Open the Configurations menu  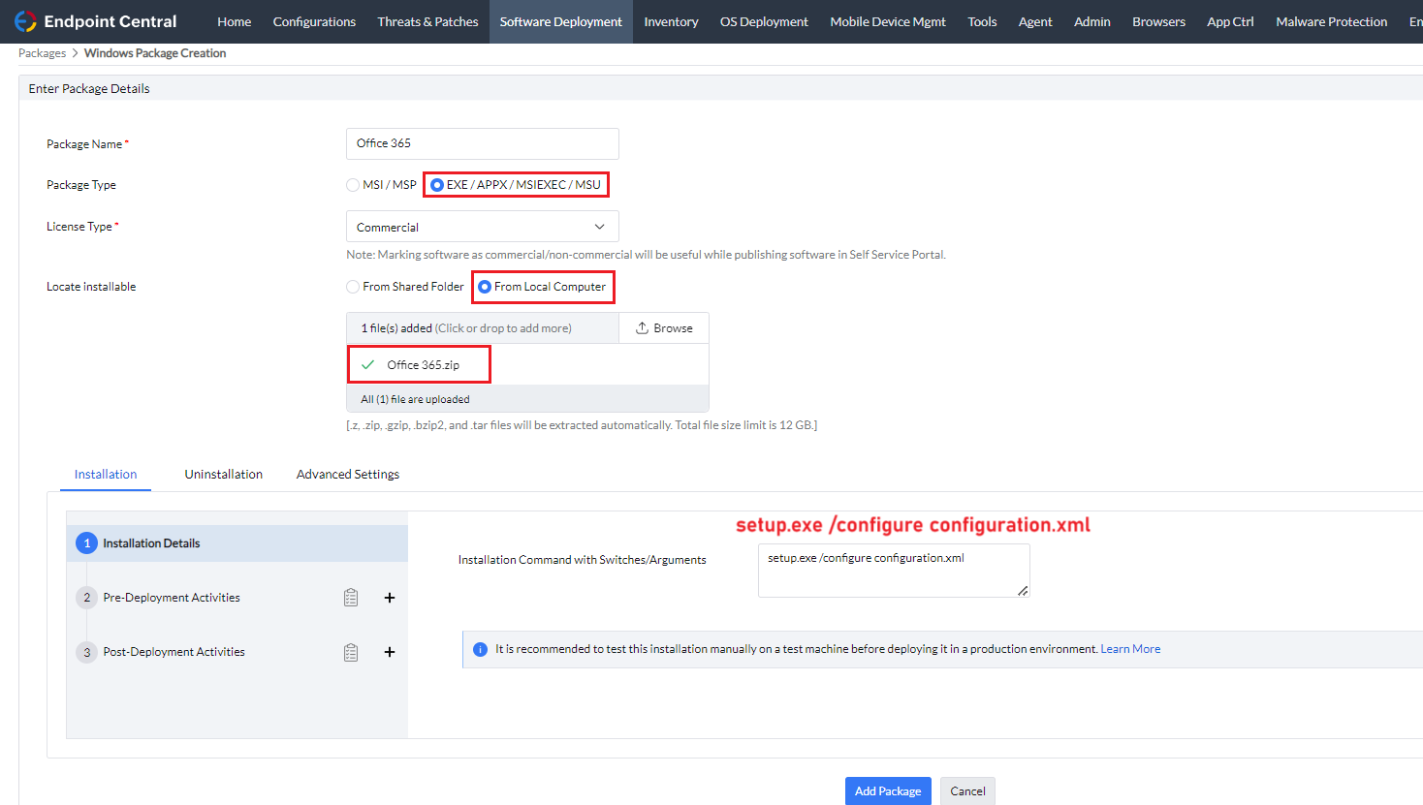(x=314, y=21)
